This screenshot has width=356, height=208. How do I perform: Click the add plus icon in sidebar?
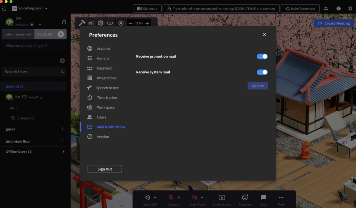tap(62, 61)
